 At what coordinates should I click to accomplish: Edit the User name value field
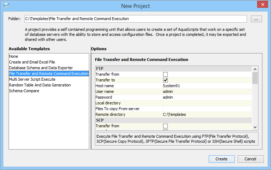[207, 91]
